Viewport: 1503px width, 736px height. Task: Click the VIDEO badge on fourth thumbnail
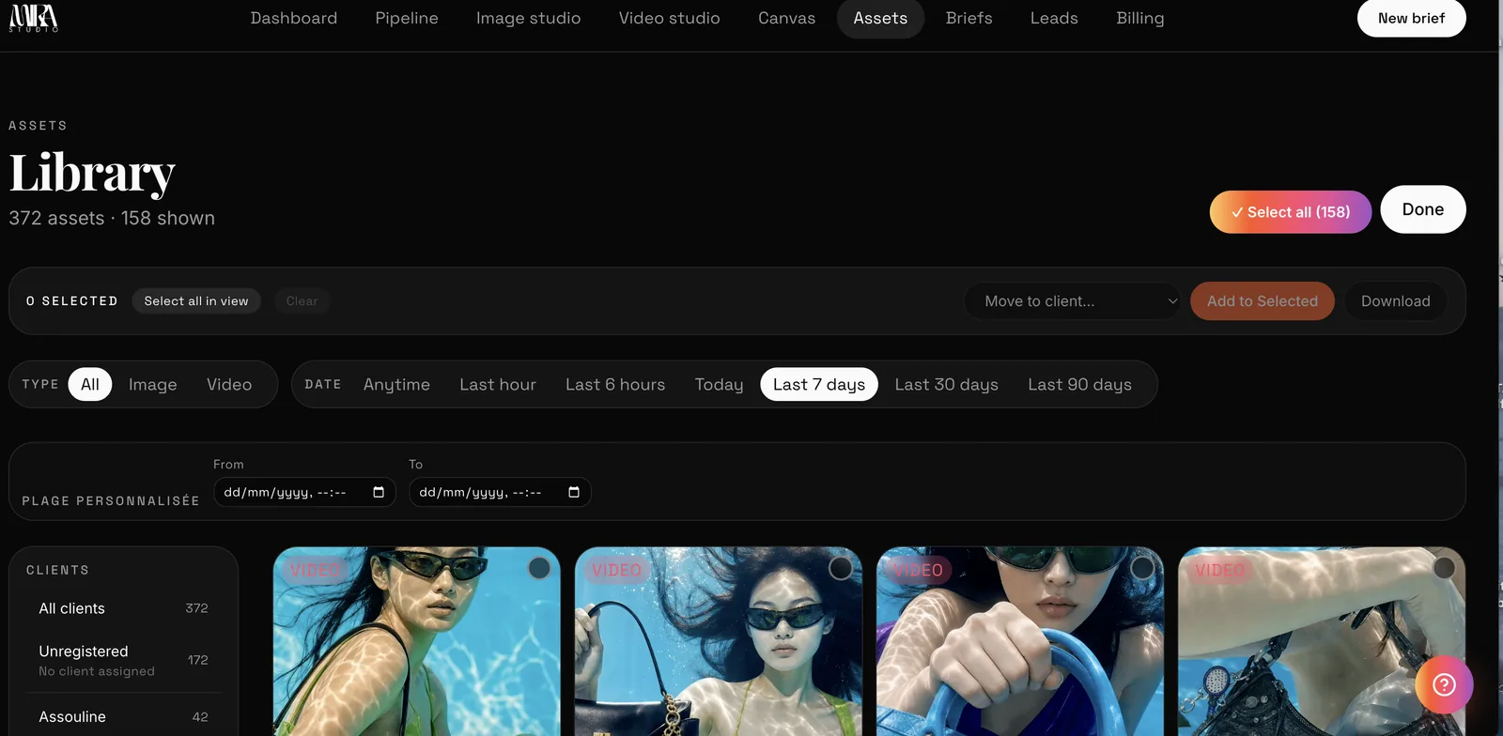1219,570
